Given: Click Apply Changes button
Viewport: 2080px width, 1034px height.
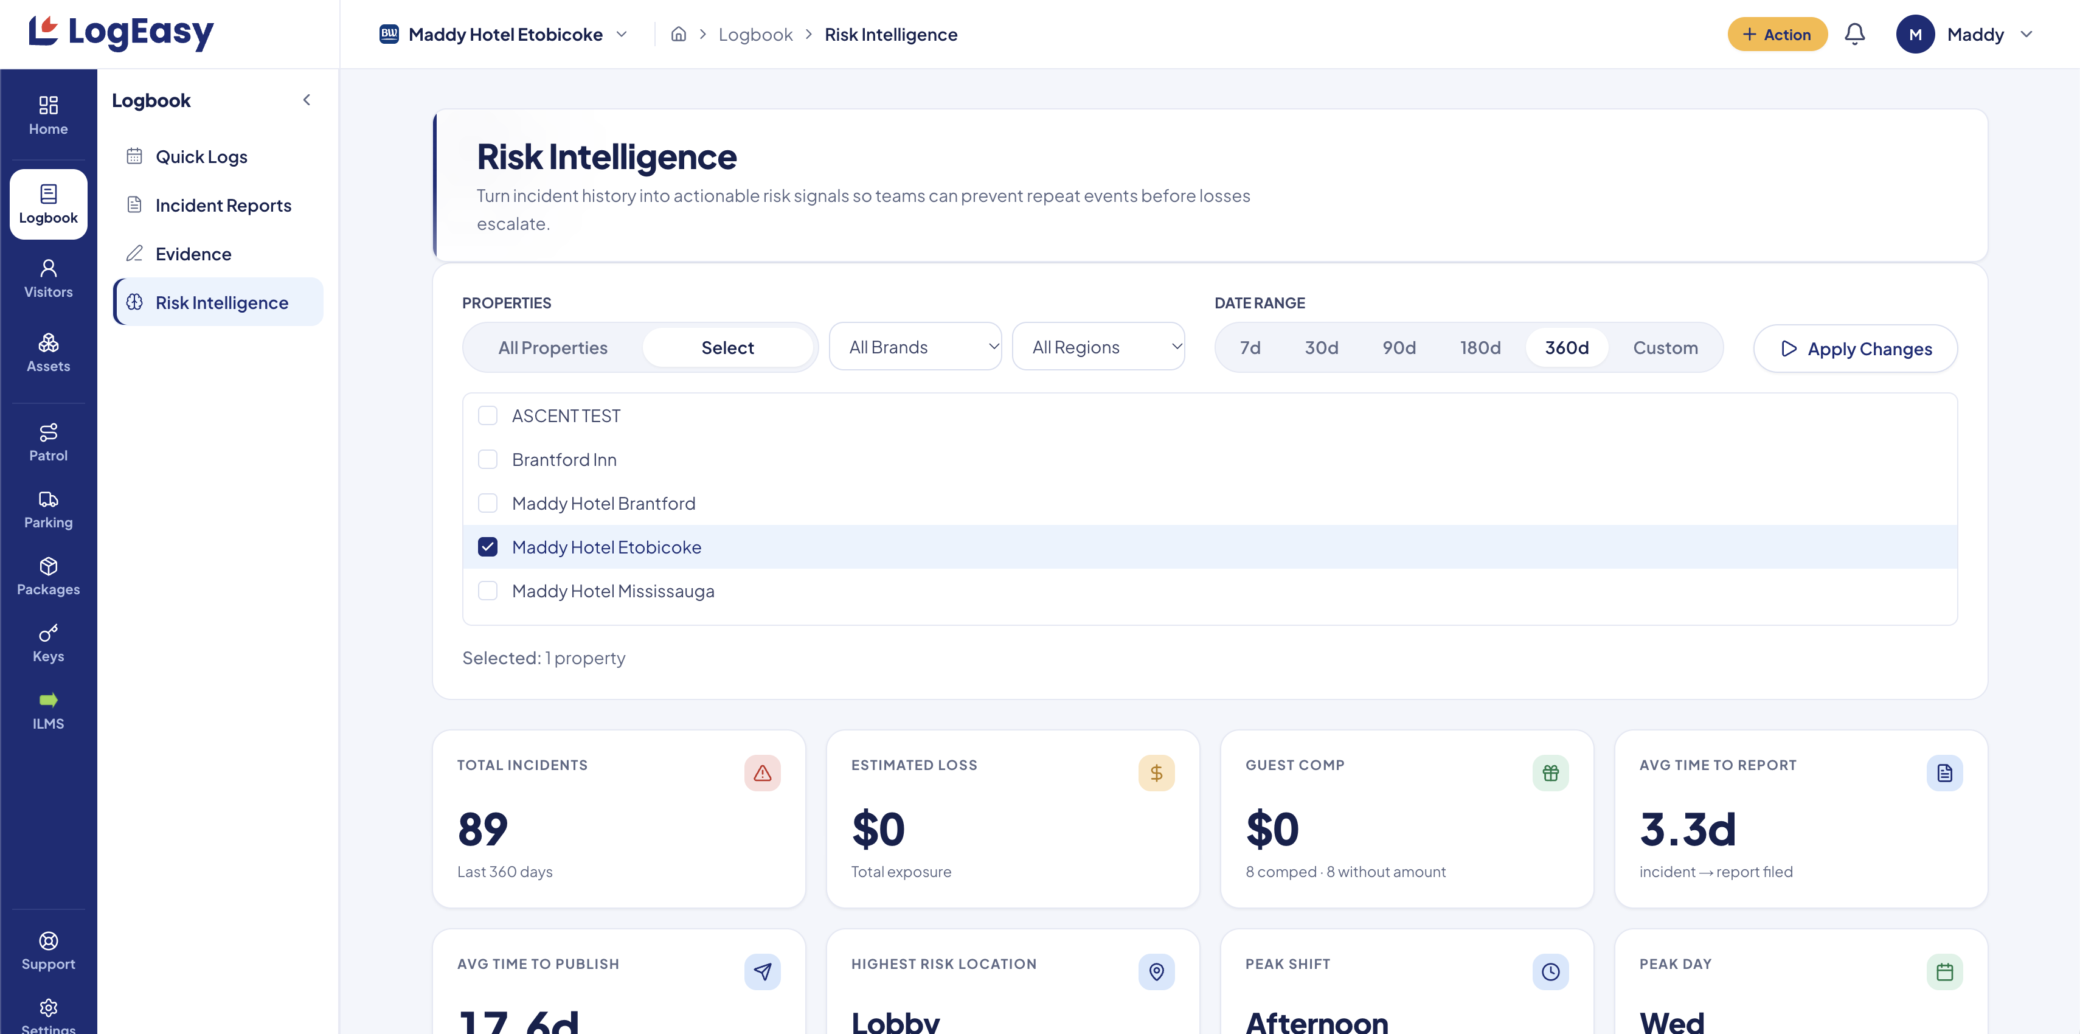Looking at the screenshot, I should tap(1855, 348).
